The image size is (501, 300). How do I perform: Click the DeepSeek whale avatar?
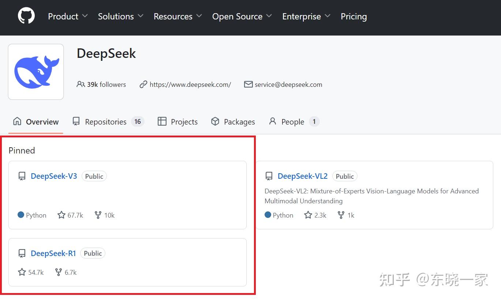point(35,71)
